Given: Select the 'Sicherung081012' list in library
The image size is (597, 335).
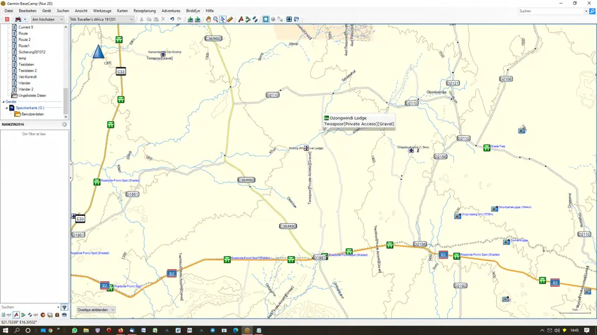Looking at the screenshot, I should (32, 52).
